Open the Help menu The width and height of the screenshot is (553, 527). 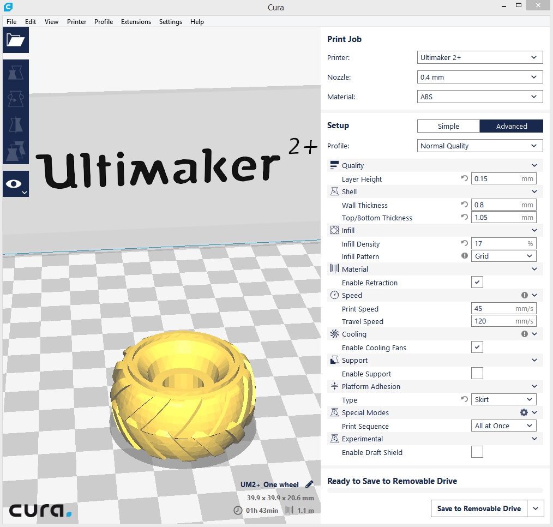197,21
